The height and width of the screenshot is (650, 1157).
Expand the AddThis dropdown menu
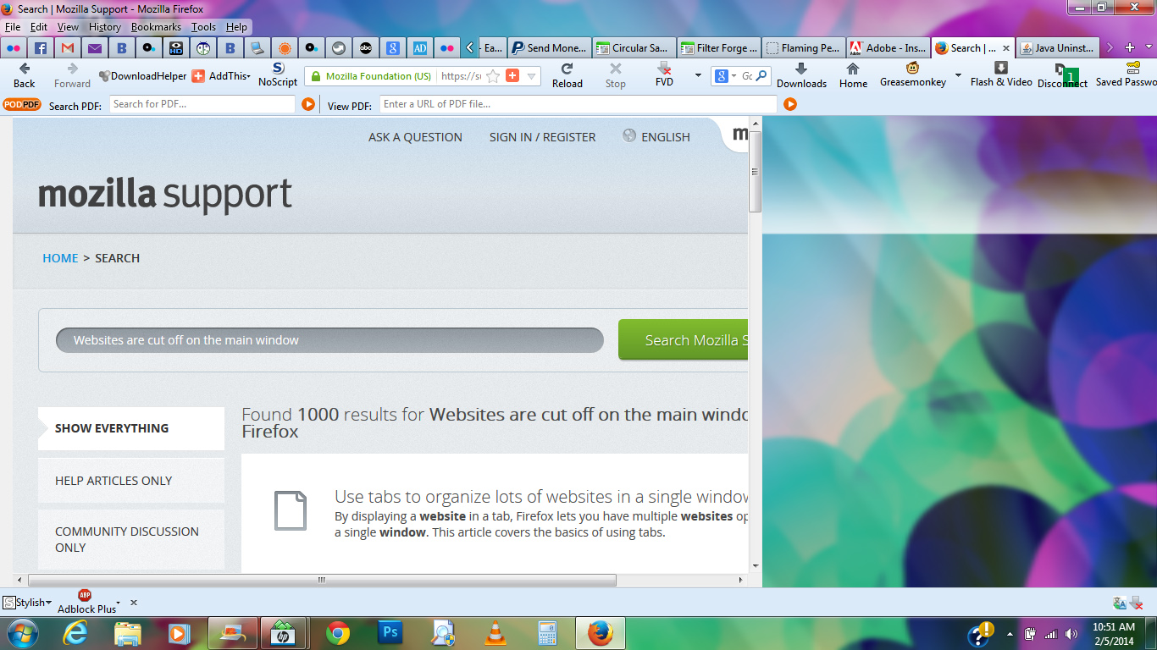(248, 77)
